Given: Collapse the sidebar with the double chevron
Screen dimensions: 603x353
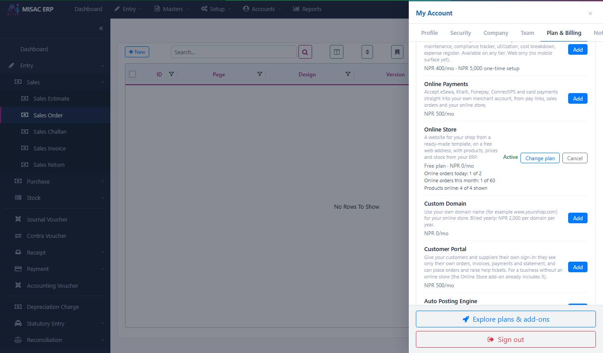Looking at the screenshot, I should pyautogui.click(x=101, y=28).
